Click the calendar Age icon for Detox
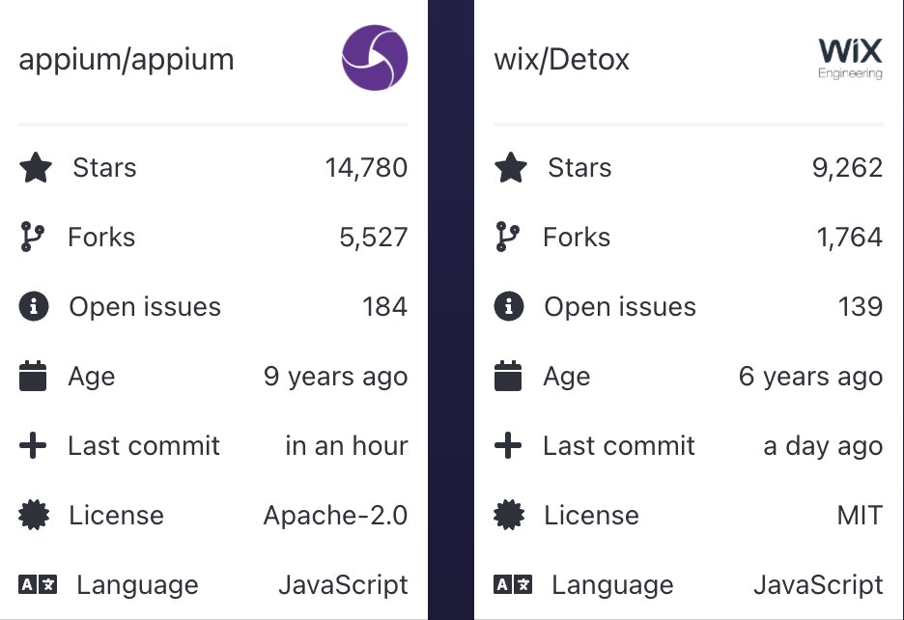This screenshot has height=620, width=904. 508,376
